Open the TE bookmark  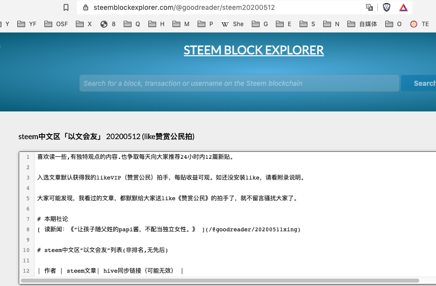coord(419,24)
